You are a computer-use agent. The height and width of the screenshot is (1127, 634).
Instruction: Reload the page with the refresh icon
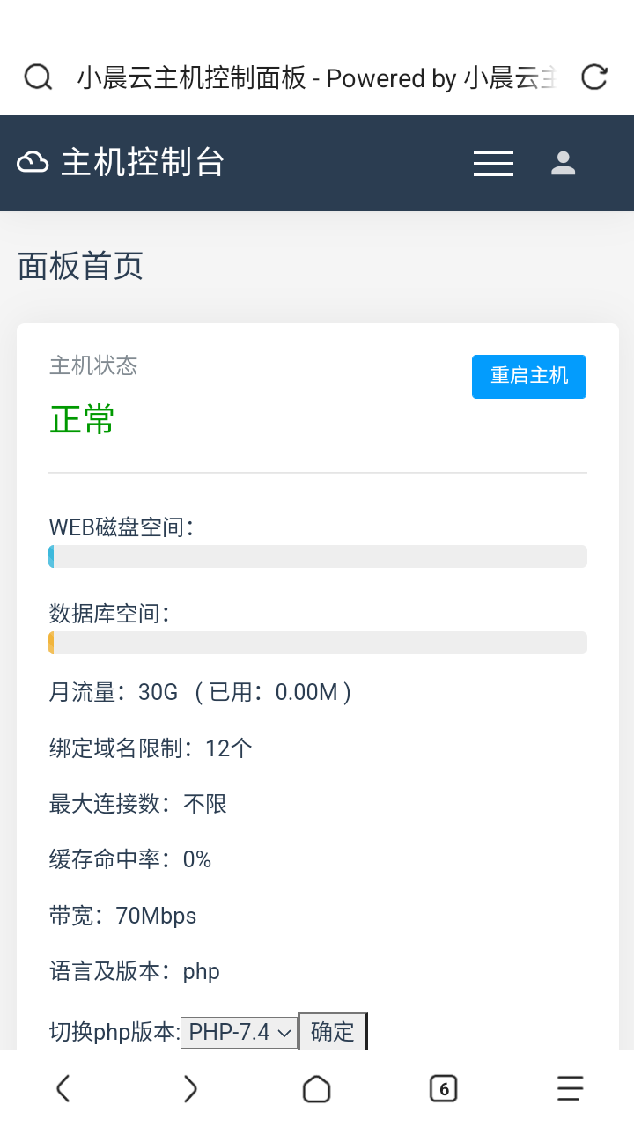pos(595,77)
